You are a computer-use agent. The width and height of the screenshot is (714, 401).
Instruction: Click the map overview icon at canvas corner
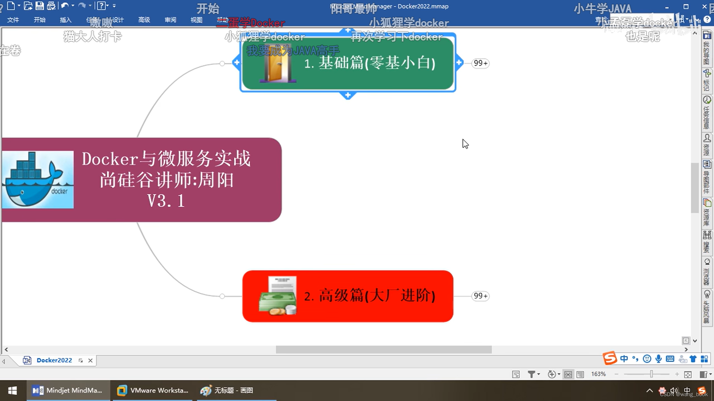coord(686,340)
